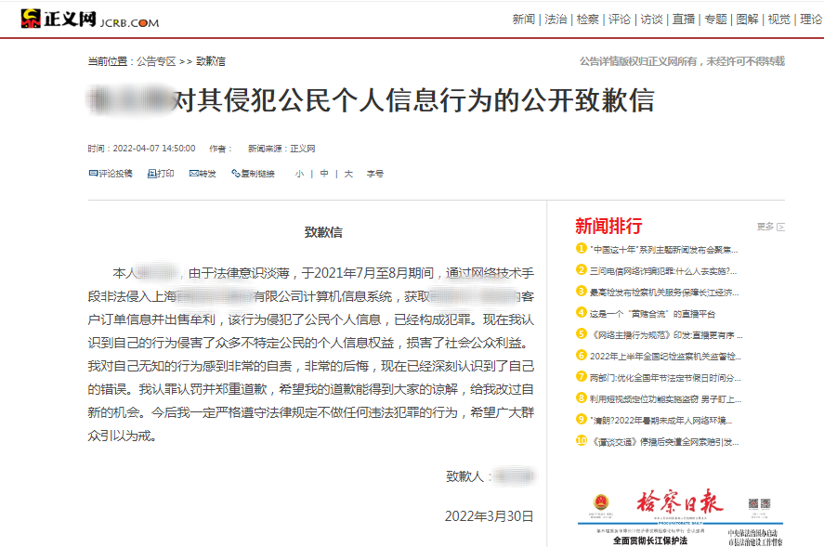Open ranked news item 4 直播平台

[x=646, y=314]
